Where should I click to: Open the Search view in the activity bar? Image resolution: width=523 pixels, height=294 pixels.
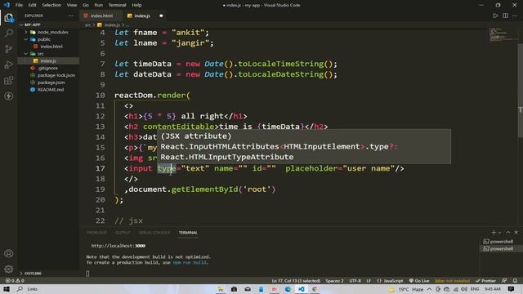[9, 33]
